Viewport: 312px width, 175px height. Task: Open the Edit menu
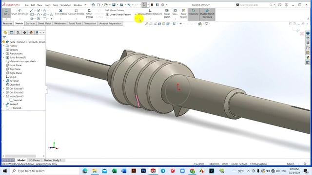[x=33, y=5]
